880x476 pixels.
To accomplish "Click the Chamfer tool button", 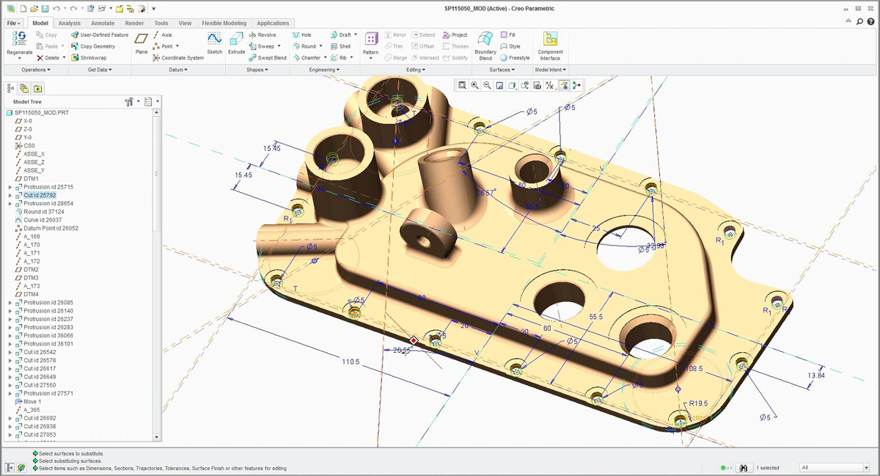I will point(307,57).
